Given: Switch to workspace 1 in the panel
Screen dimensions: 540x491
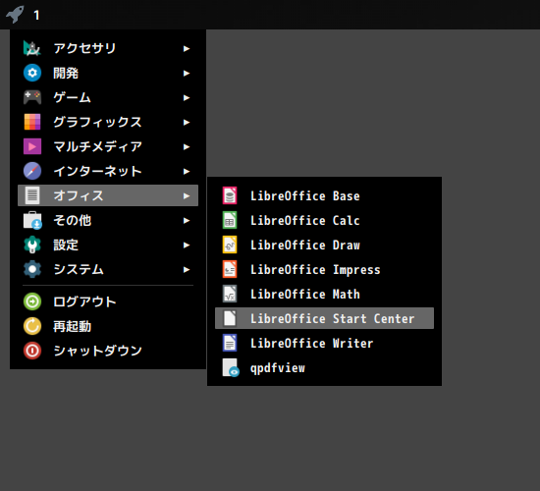Looking at the screenshot, I should (36, 15).
